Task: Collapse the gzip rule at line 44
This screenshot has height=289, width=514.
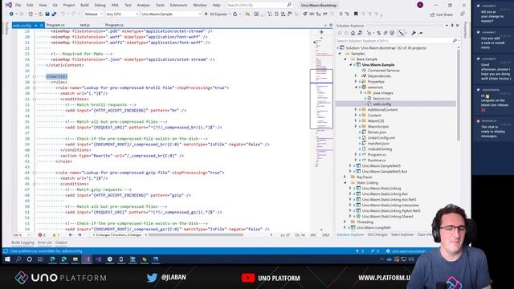Action: (x=34, y=173)
